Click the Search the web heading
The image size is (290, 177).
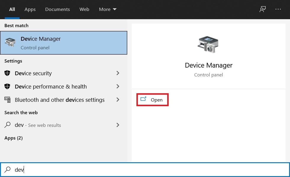21,113
